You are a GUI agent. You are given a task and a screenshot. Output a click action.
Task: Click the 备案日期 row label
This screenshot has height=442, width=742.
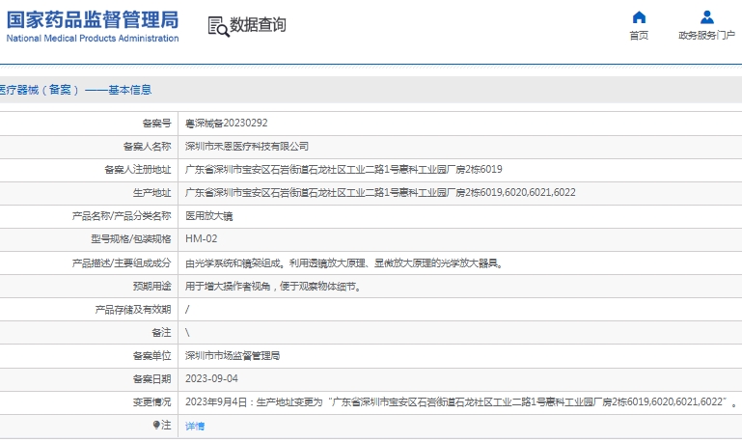pyautogui.click(x=151, y=378)
